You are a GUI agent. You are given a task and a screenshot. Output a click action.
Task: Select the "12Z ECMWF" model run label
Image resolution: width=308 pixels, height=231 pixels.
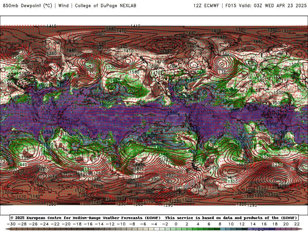tap(206, 5)
